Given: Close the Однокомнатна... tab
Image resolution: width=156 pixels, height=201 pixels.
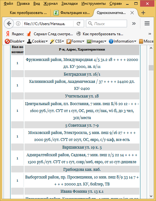Looking at the screenshot, I should [x=132, y=13].
